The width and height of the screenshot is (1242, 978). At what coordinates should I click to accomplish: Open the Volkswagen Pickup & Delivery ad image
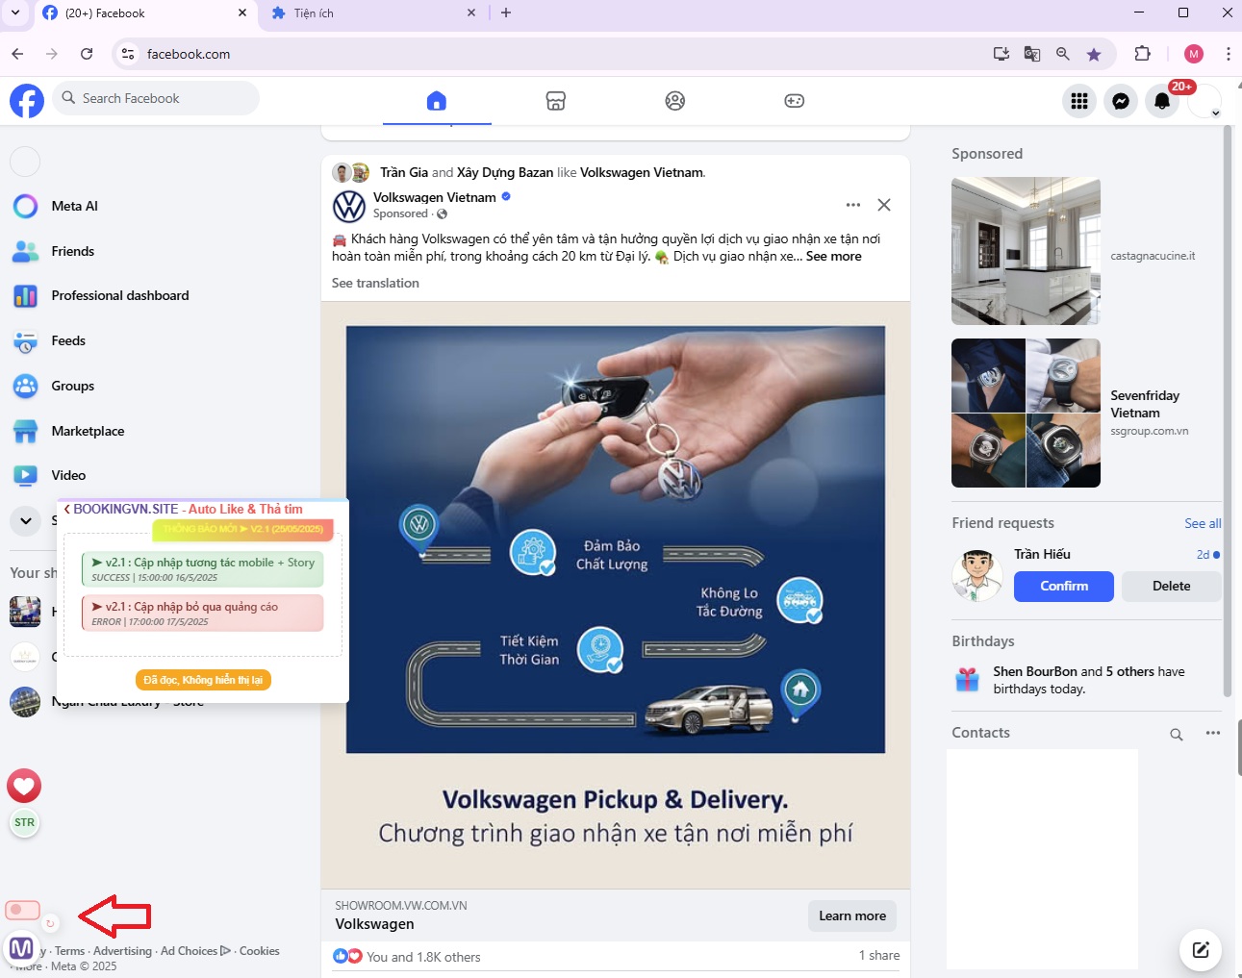click(616, 594)
